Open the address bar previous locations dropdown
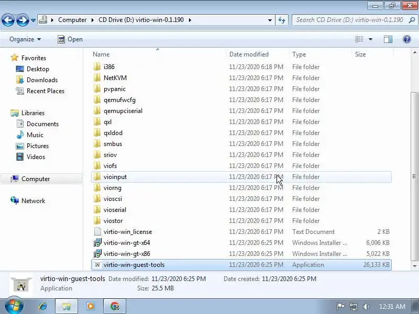The width and height of the screenshot is (419, 314). [x=270, y=20]
